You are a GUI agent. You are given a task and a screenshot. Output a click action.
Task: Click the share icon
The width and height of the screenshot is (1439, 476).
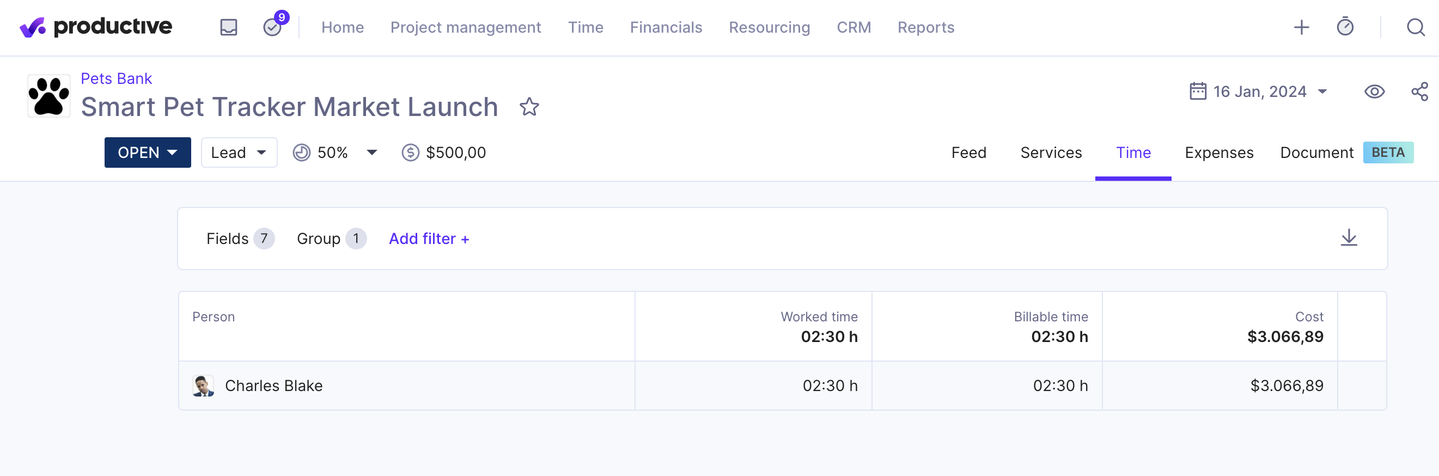(x=1419, y=91)
